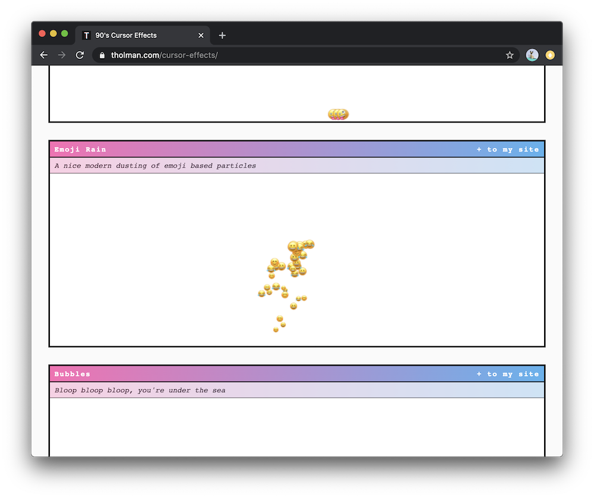Click the padlock site info icon
Screen dimensions: 594x498
tap(102, 55)
